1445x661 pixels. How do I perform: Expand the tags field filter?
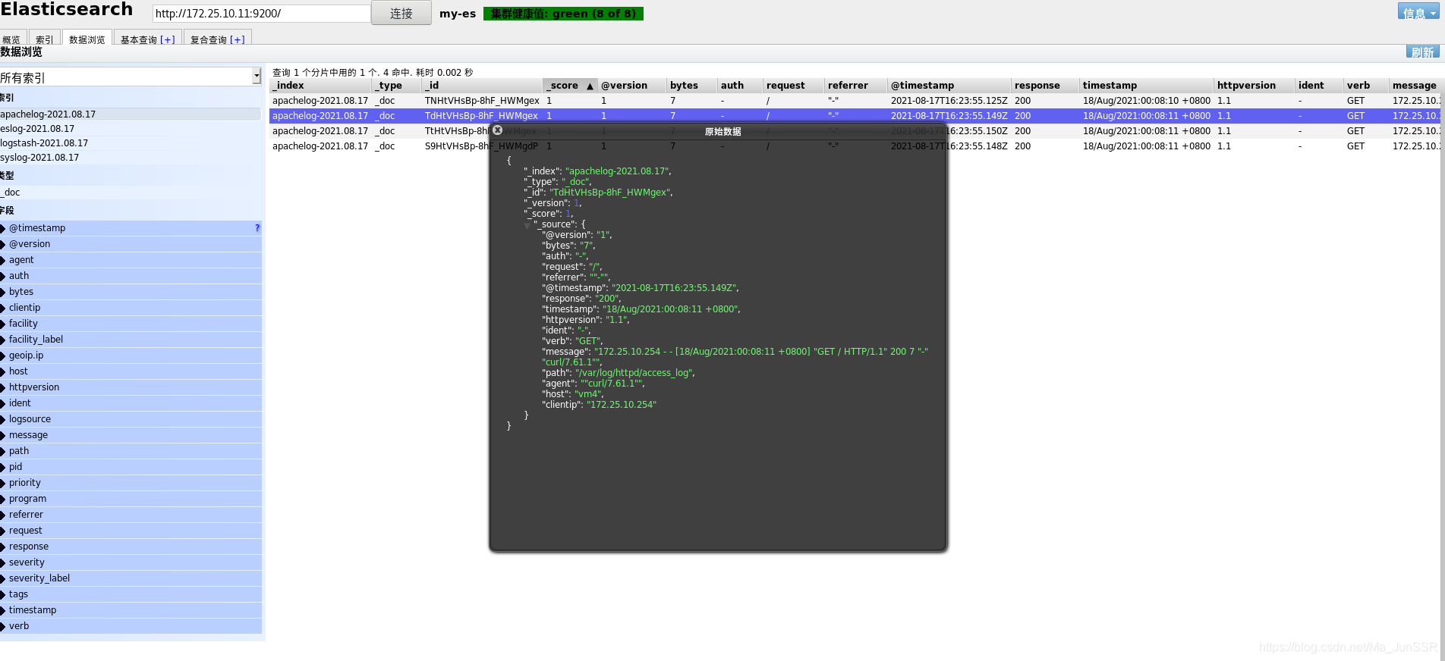pyautogui.click(x=131, y=594)
